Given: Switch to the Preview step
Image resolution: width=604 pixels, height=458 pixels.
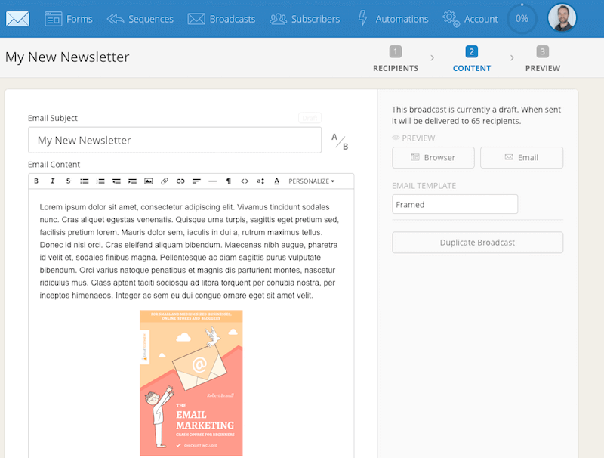Looking at the screenshot, I should pos(542,60).
